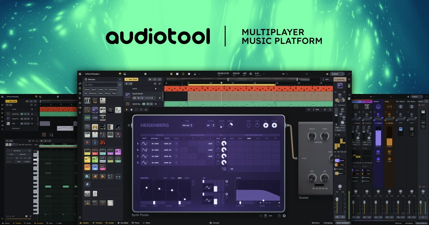This screenshot has height=225, width=429.
Task: Click the BPM tempo knob
Action: tap(251, 74)
